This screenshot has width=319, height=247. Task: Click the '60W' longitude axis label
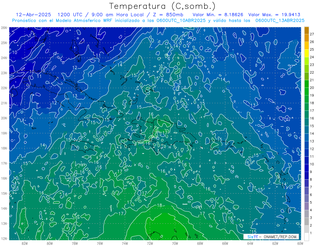[x=300, y=243]
